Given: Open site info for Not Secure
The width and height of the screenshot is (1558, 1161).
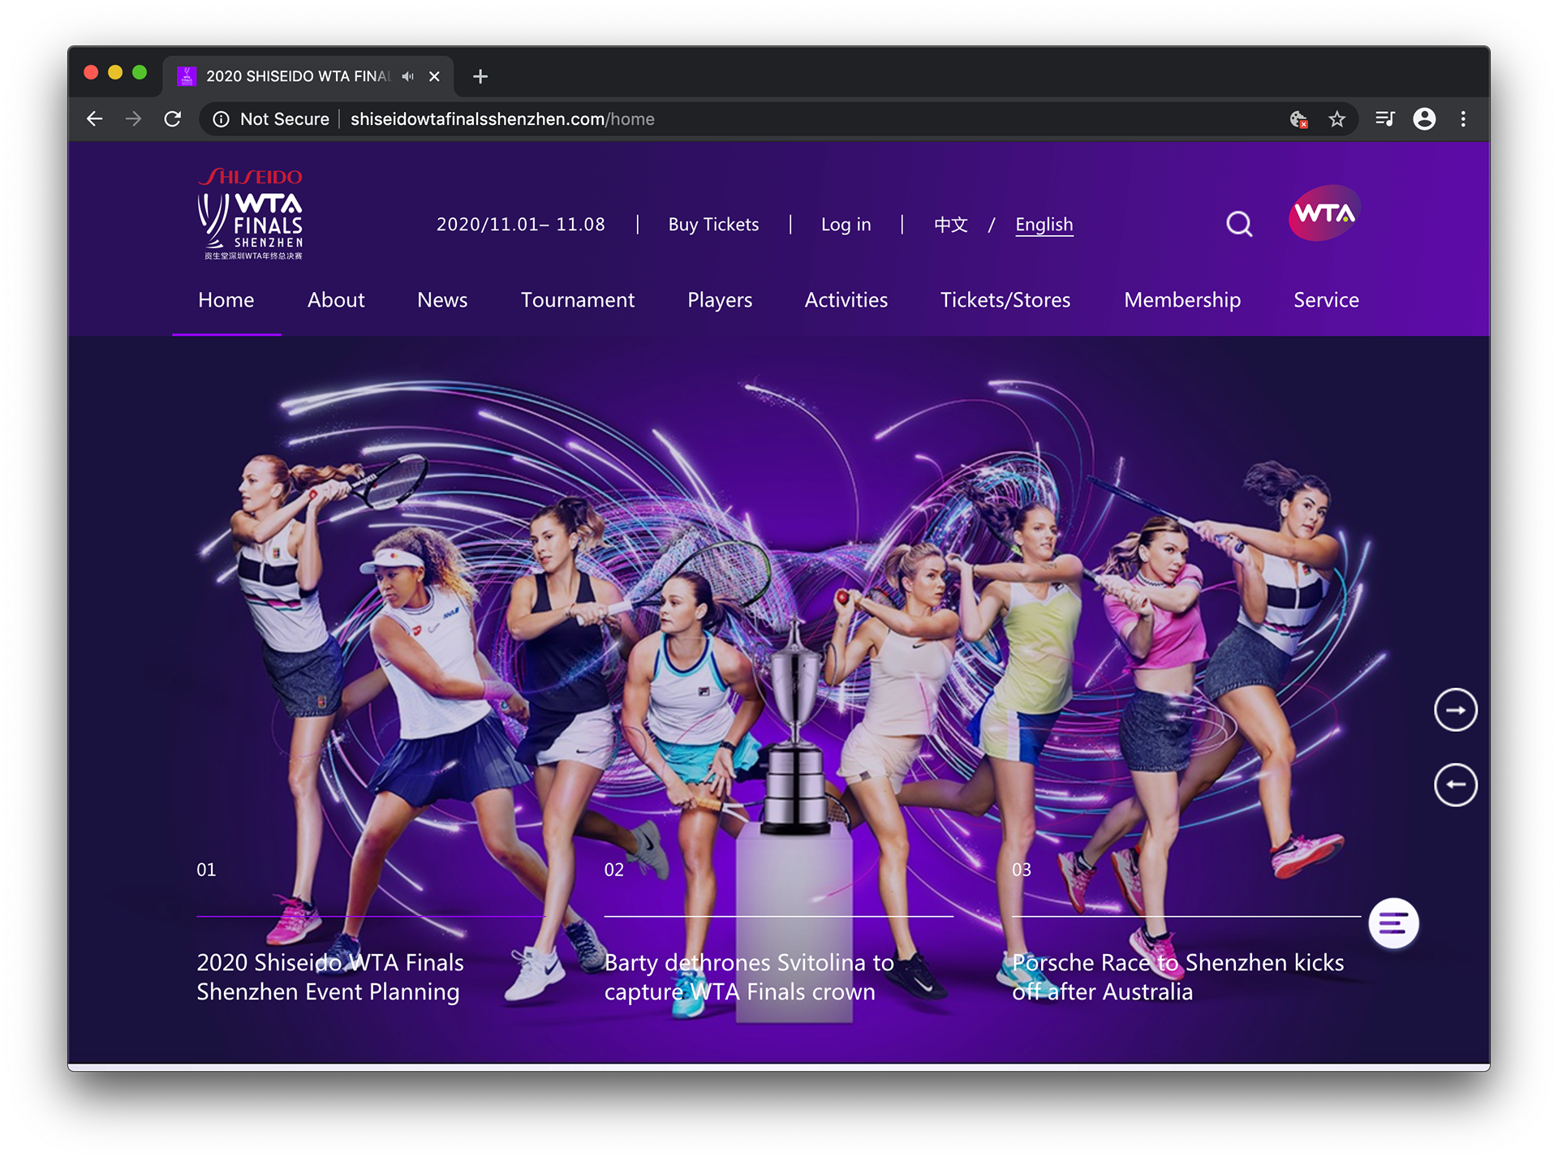Looking at the screenshot, I should click(271, 119).
